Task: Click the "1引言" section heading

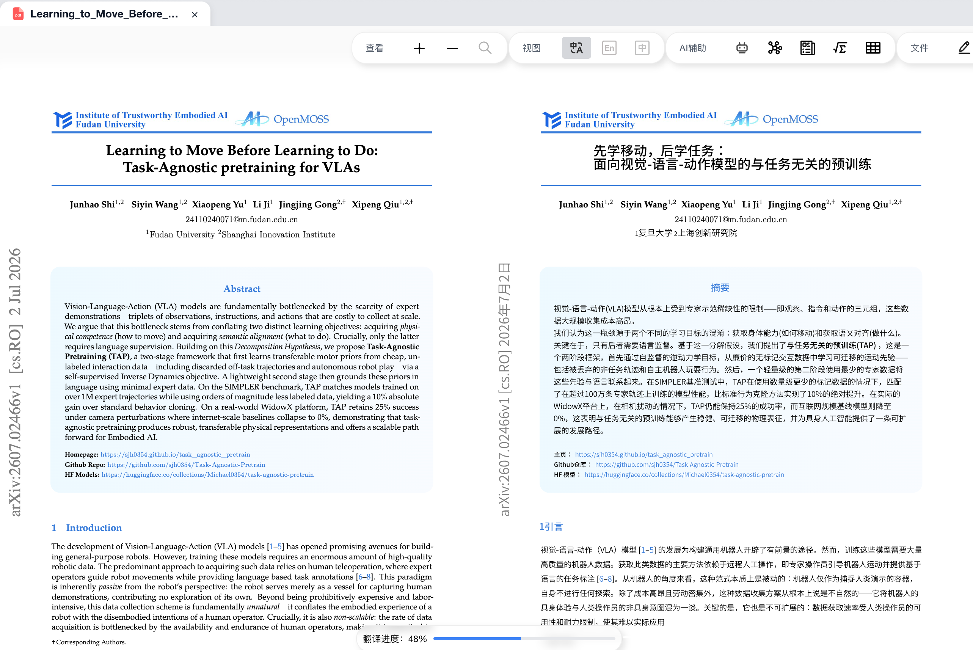Action: (x=551, y=527)
